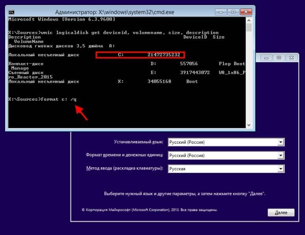Click the 'Компакт-диск' row text

click(x=26, y=64)
